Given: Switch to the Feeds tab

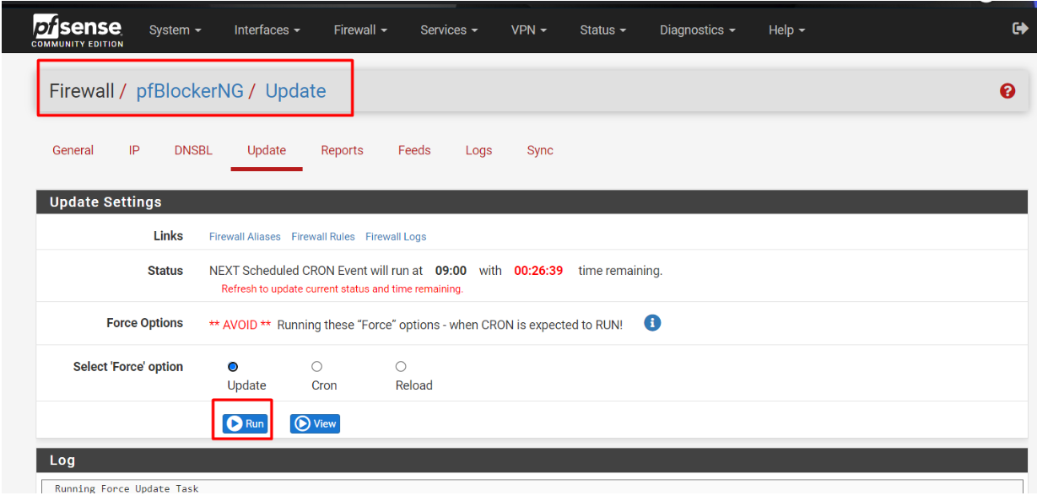Looking at the screenshot, I should 414,150.
